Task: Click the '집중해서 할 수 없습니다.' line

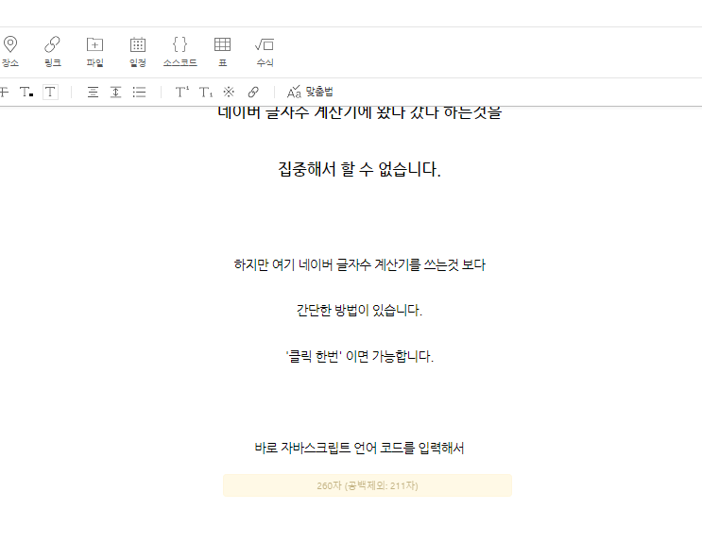Action: click(x=360, y=169)
